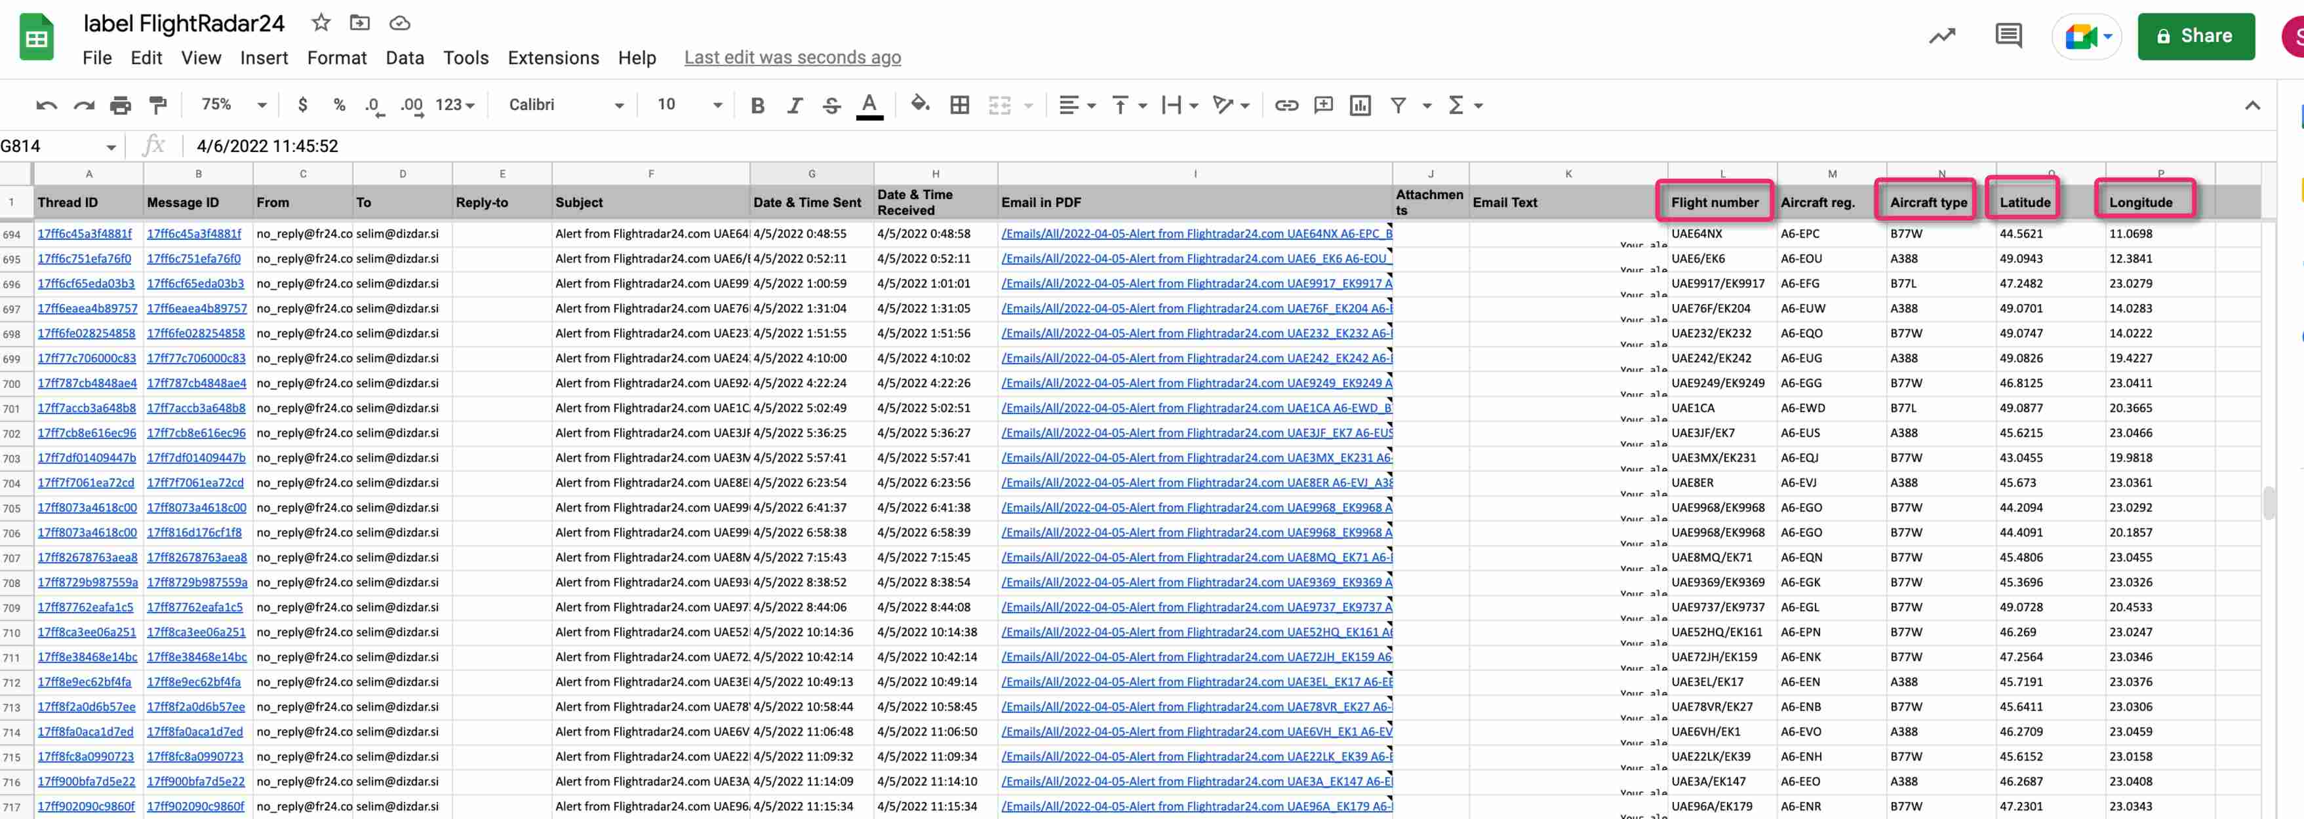The height and width of the screenshot is (819, 2304).
Task: Check the cloud save status icon
Action: coord(400,23)
